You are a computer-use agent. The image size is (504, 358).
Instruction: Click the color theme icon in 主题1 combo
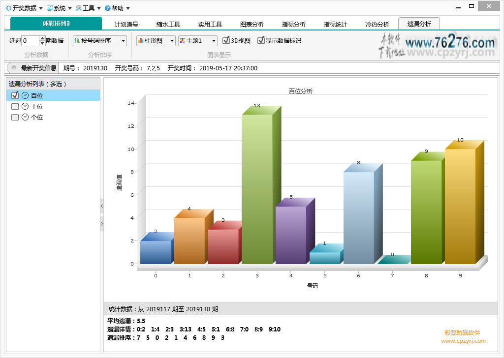[x=183, y=41]
